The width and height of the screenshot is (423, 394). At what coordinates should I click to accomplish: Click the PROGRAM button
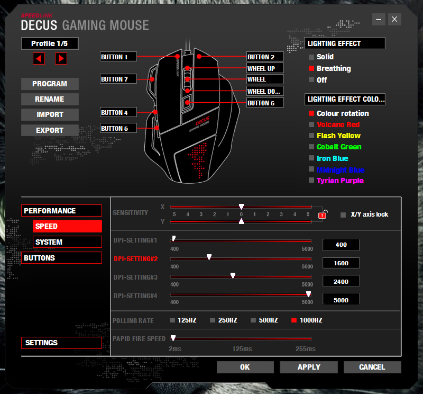pyautogui.click(x=50, y=84)
